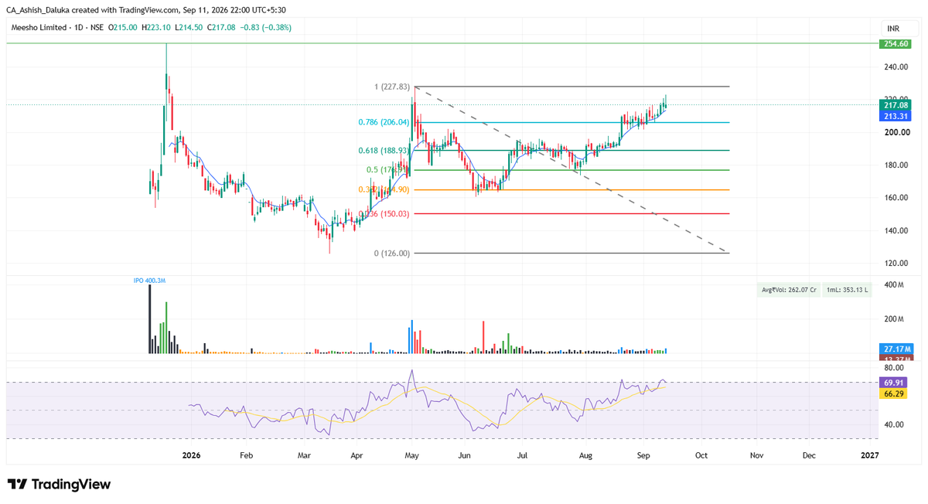Click the 2026 label on time axis

(x=190, y=456)
